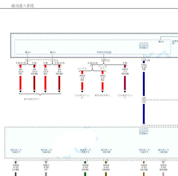Click 蓄电池配电单元 under the wide brace

click(32, 99)
